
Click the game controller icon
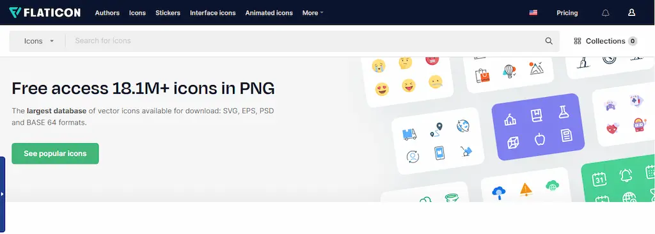coord(610,105)
